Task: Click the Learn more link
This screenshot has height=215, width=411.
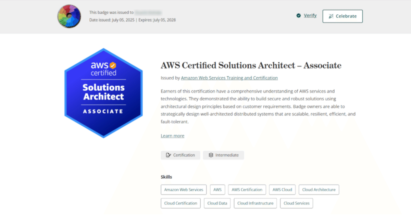Action: click(172, 136)
